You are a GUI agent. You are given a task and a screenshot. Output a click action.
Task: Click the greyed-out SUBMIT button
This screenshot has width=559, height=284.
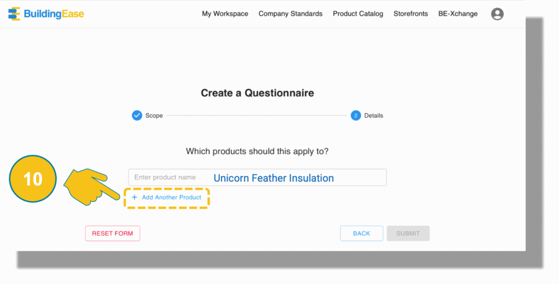pos(408,233)
